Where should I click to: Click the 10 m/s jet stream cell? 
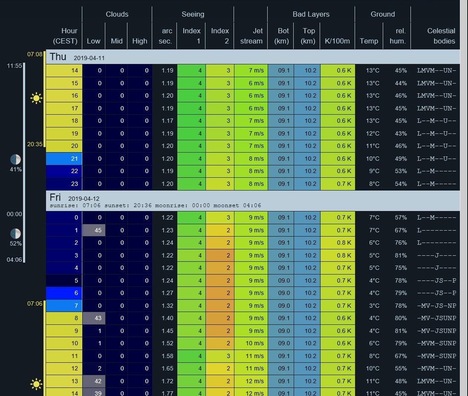click(251, 343)
